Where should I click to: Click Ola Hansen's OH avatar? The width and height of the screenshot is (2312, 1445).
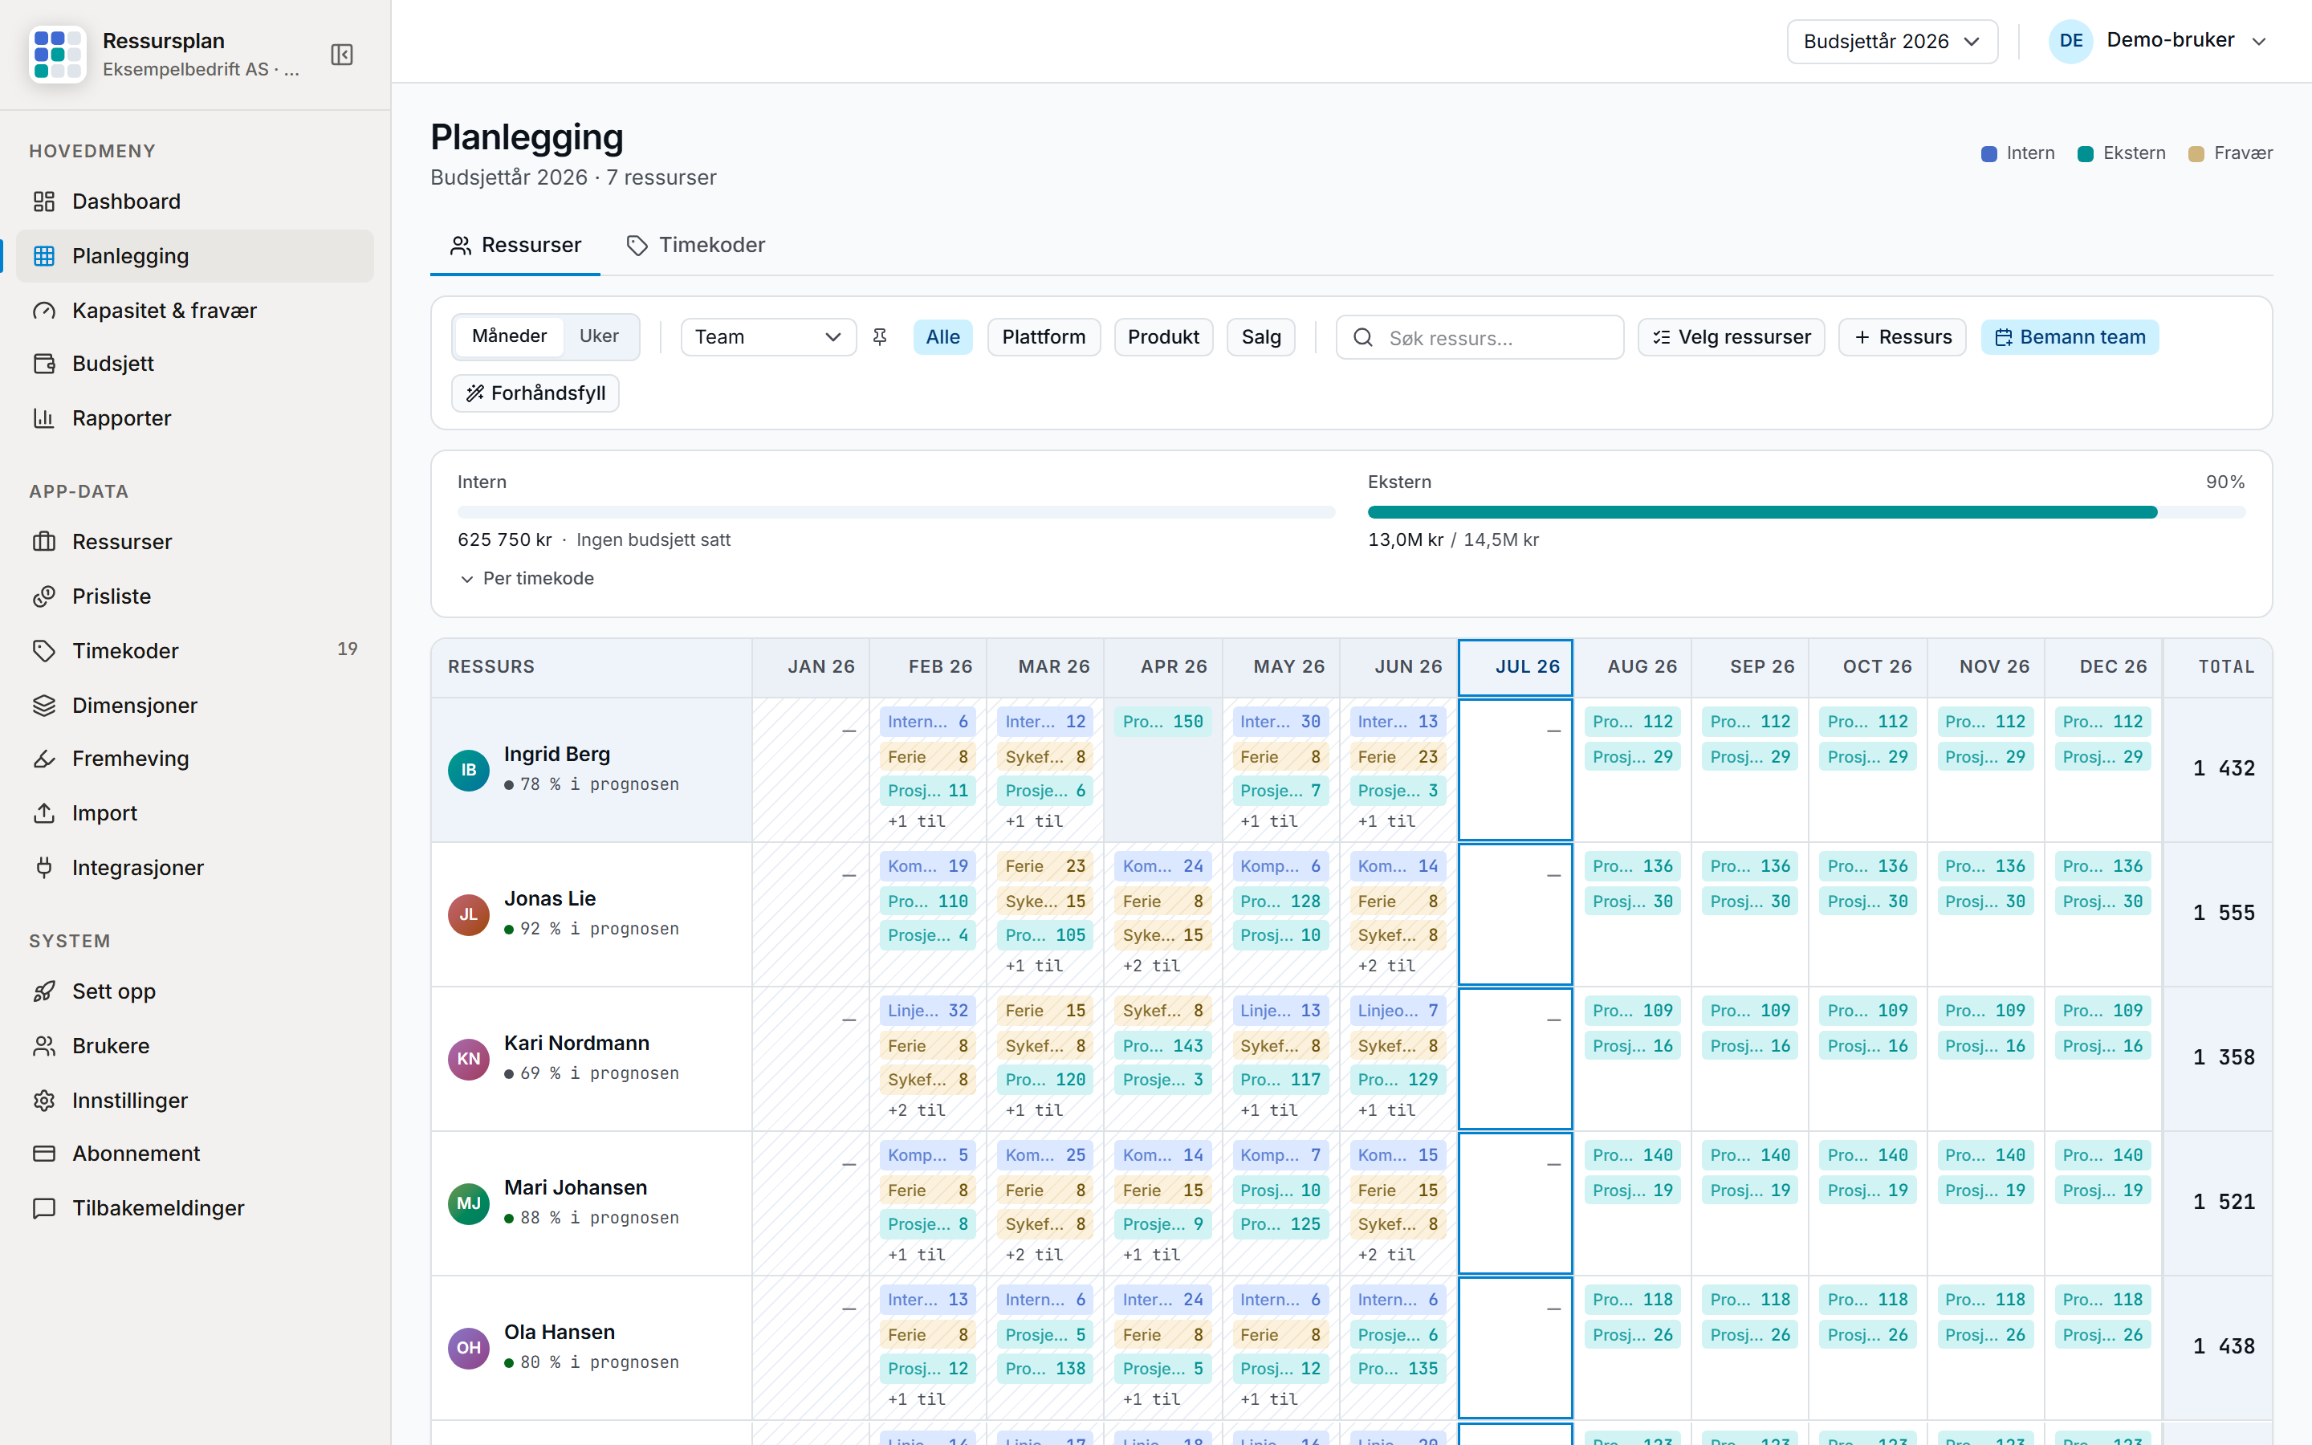click(468, 1348)
